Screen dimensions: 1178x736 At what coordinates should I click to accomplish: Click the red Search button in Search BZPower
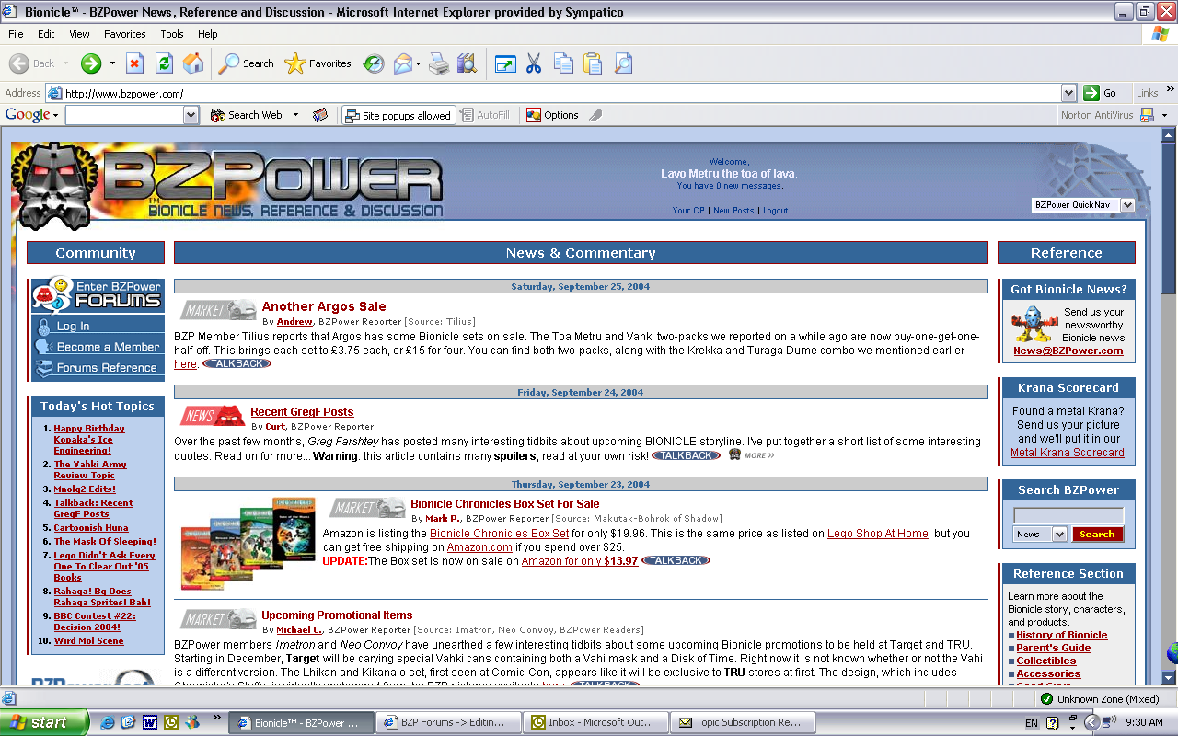click(1097, 534)
